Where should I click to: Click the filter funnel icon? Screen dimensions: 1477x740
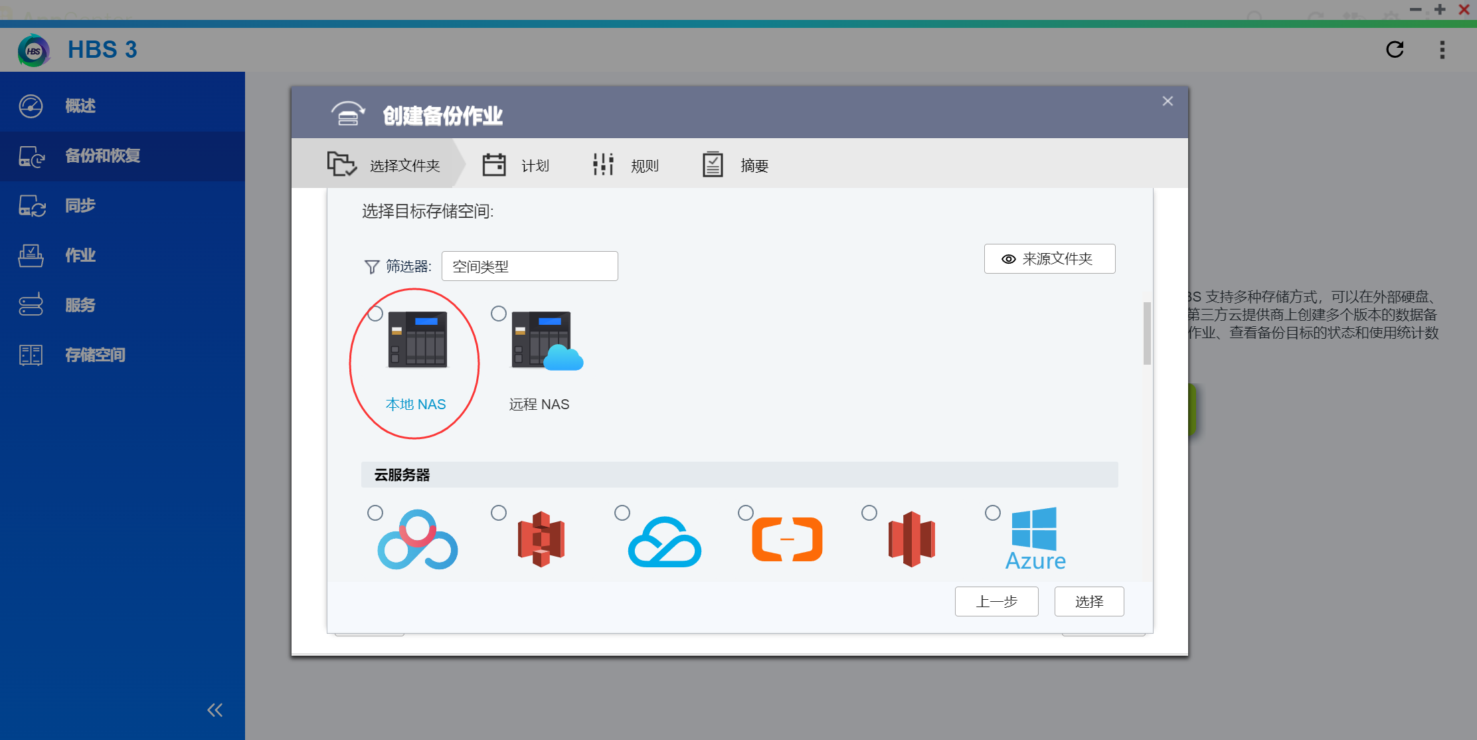(372, 267)
